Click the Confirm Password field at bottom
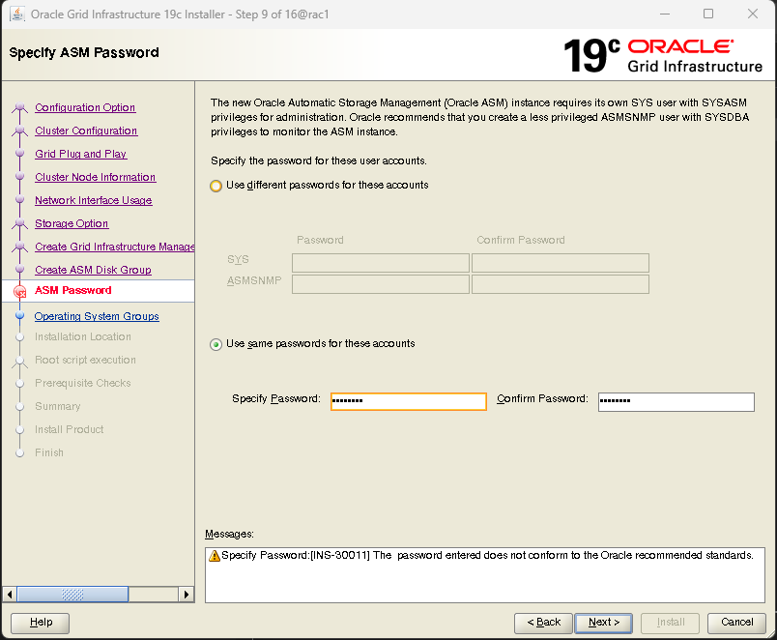Viewport: 777px width, 640px height. (676, 401)
